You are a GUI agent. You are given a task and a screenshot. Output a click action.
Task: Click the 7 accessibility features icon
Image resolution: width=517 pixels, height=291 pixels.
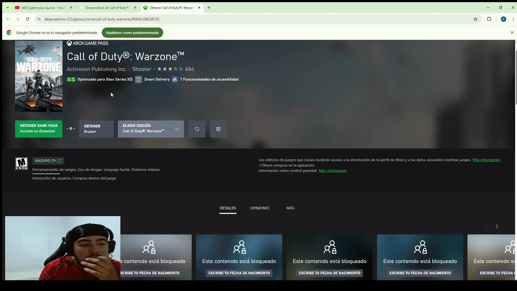click(174, 79)
